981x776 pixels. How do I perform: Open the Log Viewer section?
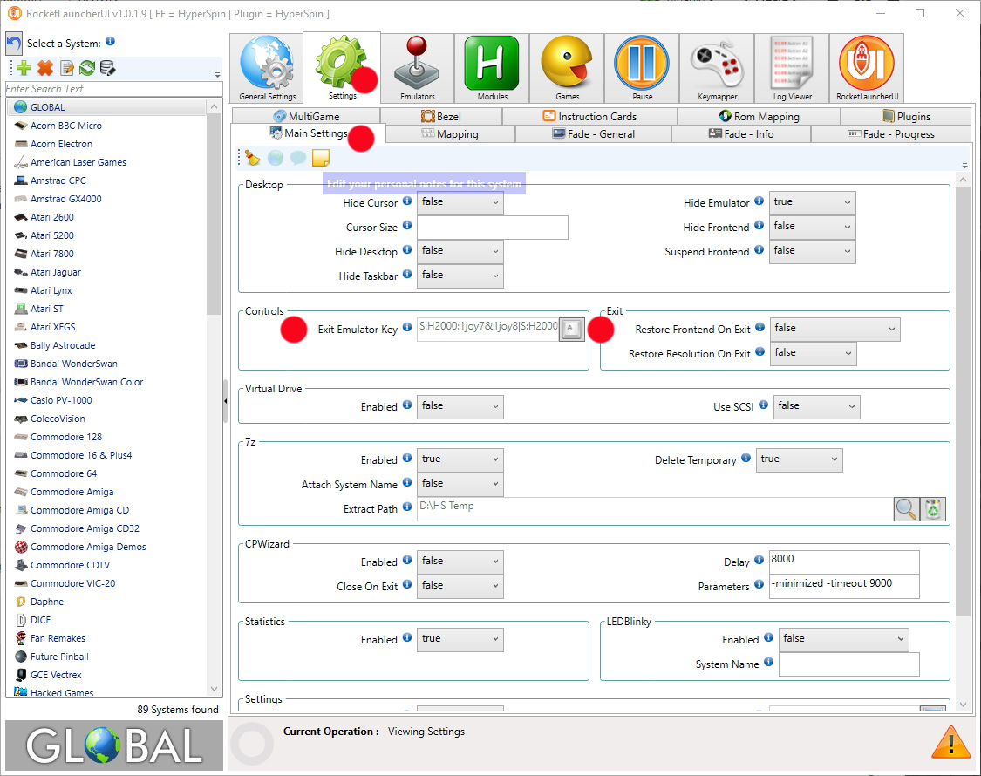coord(792,69)
